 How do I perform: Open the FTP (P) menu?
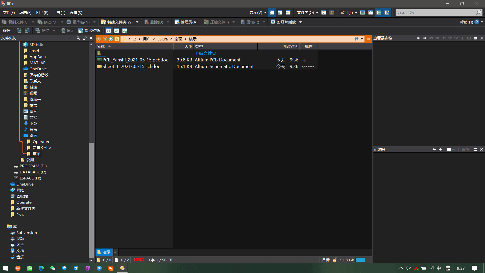tap(42, 13)
